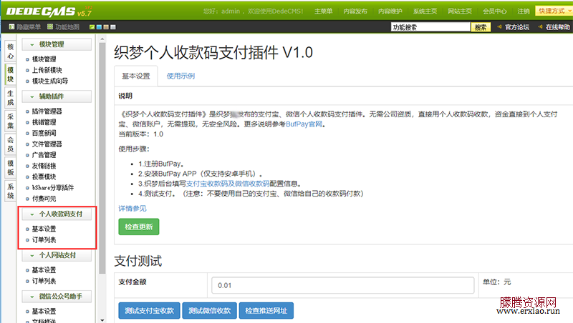Open 文件管理器 sidebar item
The width and height of the screenshot is (573, 323).
pyautogui.click(x=47, y=144)
